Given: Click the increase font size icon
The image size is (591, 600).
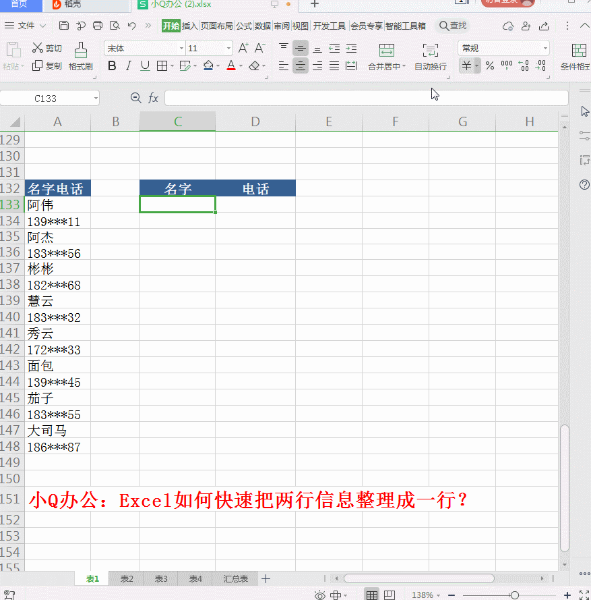Looking at the screenshot, I should coord(243,48).
